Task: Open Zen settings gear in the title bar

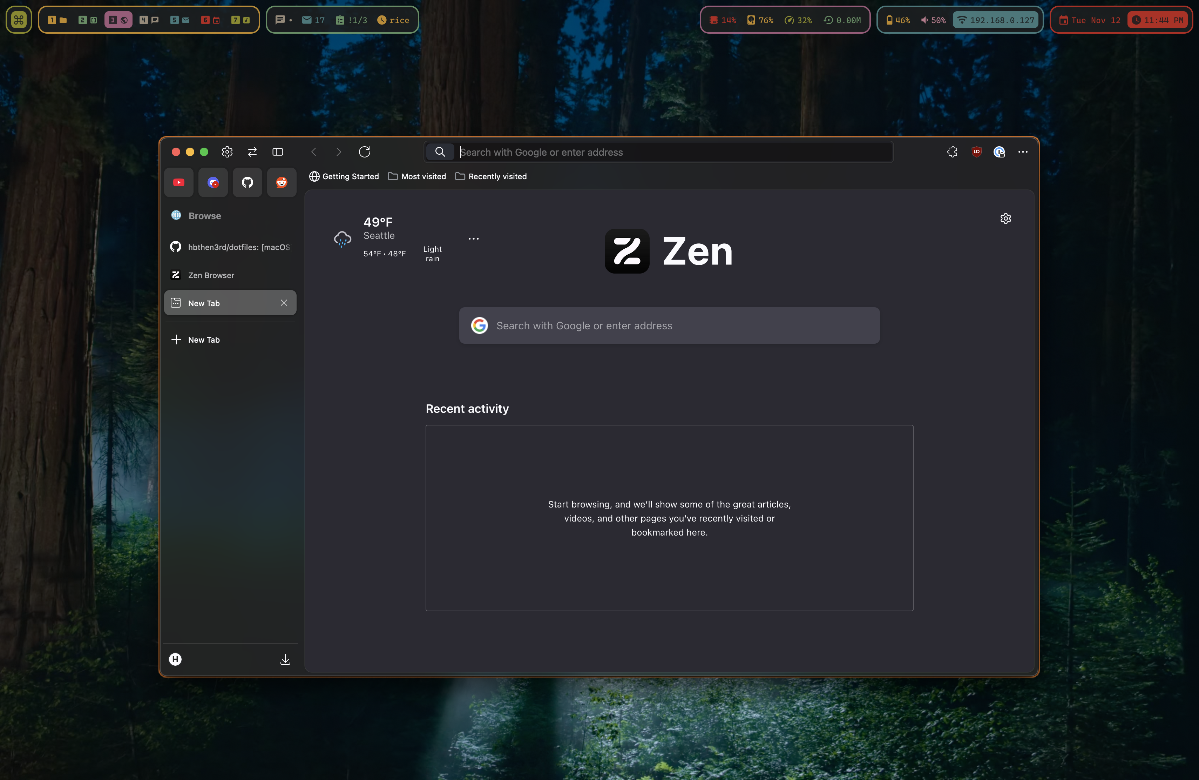Action: (x=227, y=152)
